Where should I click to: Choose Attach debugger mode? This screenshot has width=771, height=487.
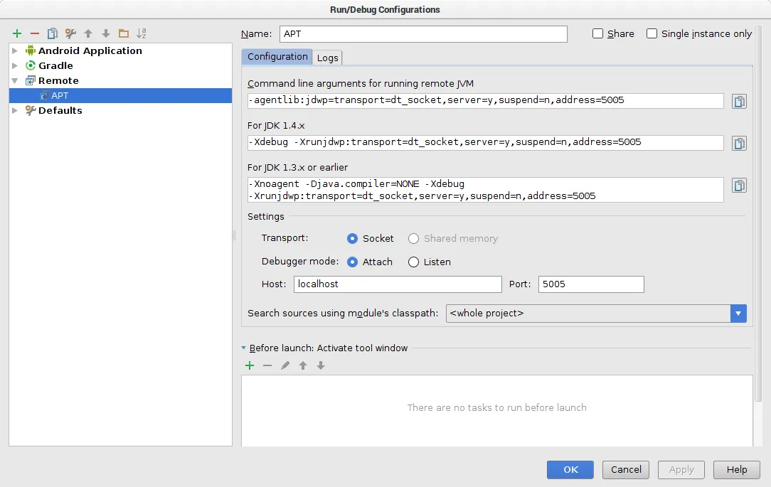tap(352, 262)
